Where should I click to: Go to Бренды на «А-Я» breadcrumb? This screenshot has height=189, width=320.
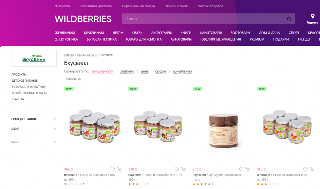87,55
